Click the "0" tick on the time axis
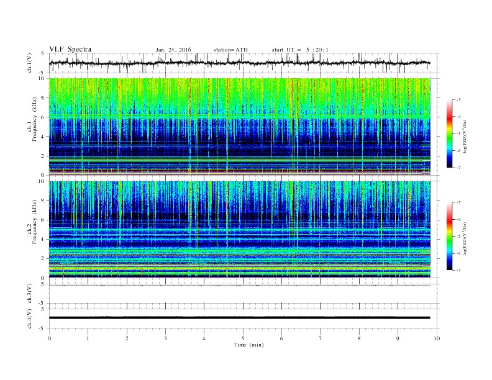Screen dimensions: 492x380 pos(49,338)
